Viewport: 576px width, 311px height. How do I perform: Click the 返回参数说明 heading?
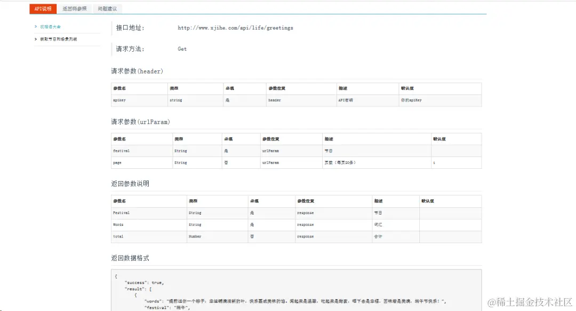click(130, 184)
